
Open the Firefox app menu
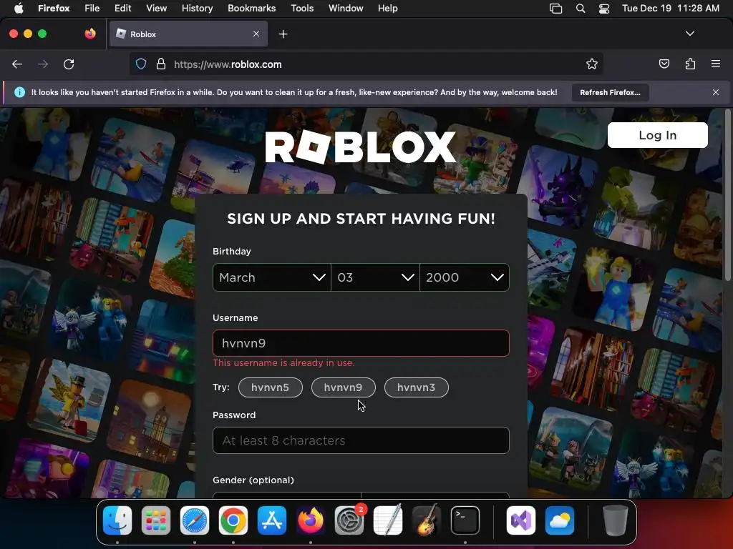[x=54, y=8]
